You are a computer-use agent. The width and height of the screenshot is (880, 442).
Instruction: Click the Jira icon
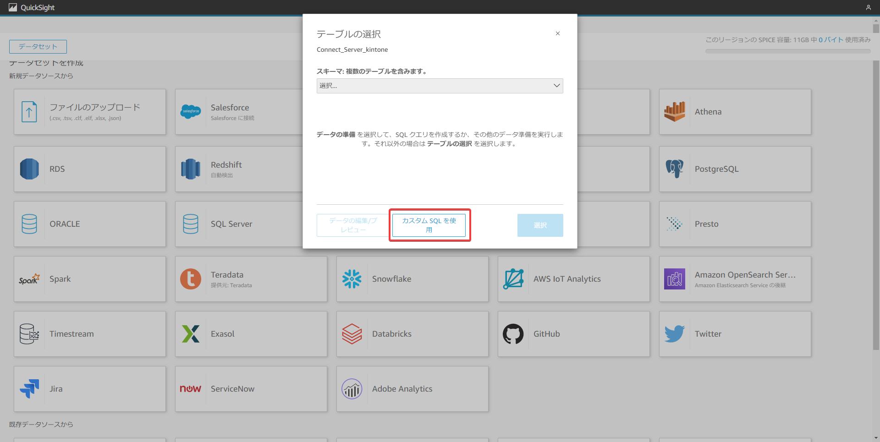pyautogui.click(x=29, y=389)
